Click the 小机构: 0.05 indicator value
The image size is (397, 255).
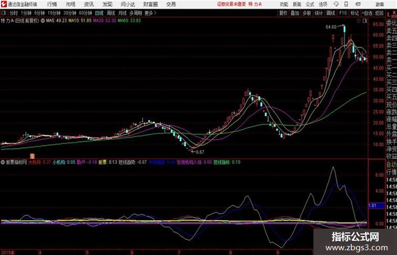(x=64, y=162)
